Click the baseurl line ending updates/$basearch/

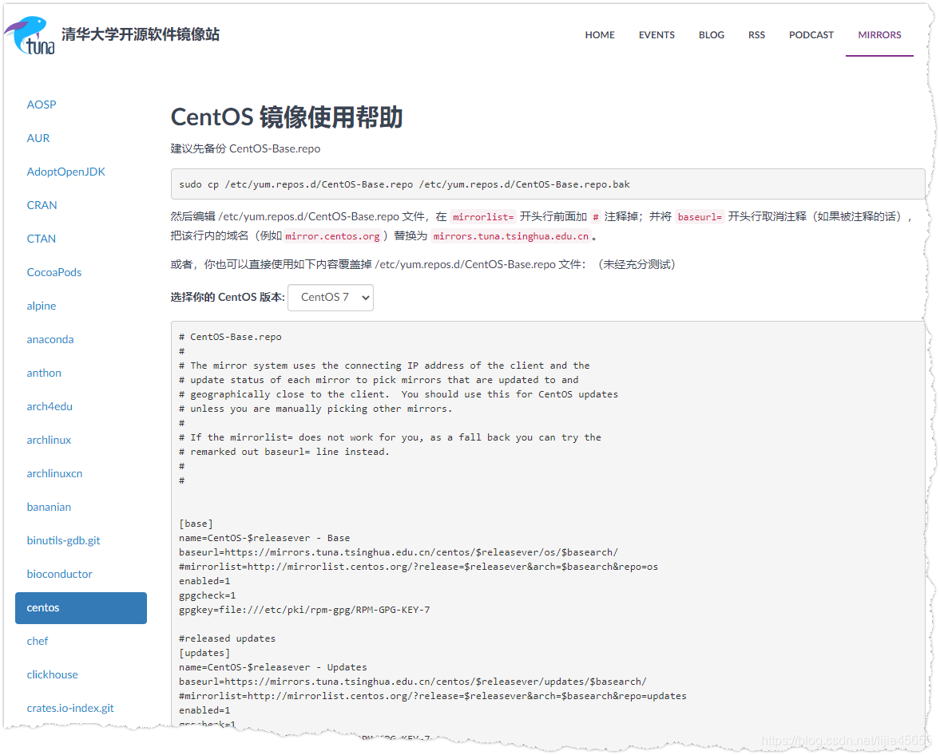point(412,682)
